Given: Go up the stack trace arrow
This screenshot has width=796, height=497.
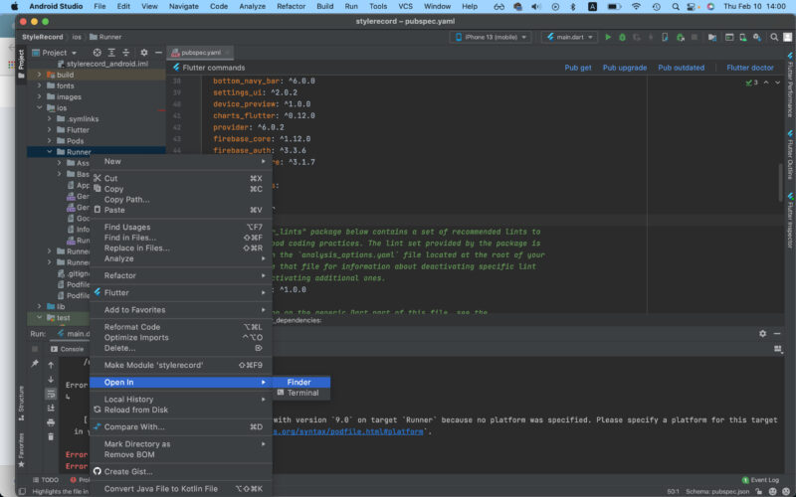Looking at the screenshot, I should [51, 365].
